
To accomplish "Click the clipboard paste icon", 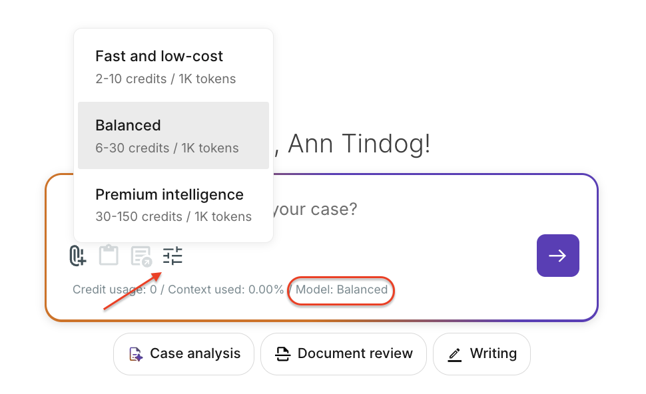I will 109,256.
